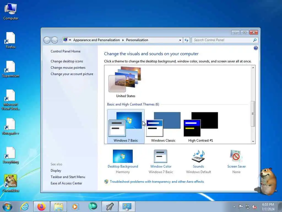Open Internet Explorer from taskbar
This screenshot has width=282, height=212.
[25, 206]
